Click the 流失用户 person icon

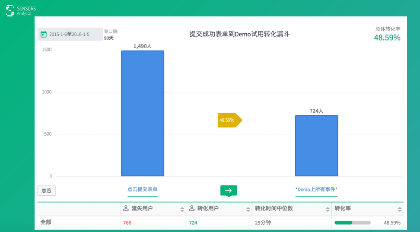(x=126, y=208)
